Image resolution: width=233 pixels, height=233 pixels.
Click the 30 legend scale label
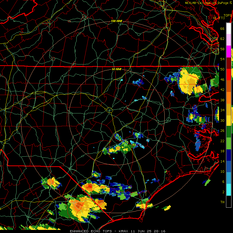click(x=222, y=120)
